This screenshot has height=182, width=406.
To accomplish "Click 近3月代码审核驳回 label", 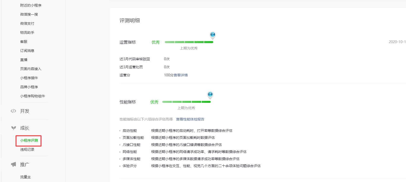I will pyautogui.click(x=135, y=59).
